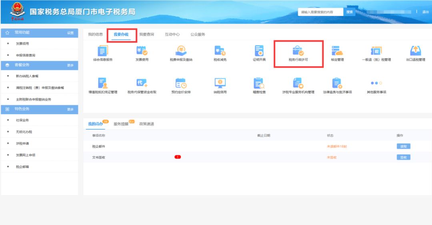Screen dimensions: 432x225
Task: Open the 综合信息报告 icon
Action: [102, 51]
